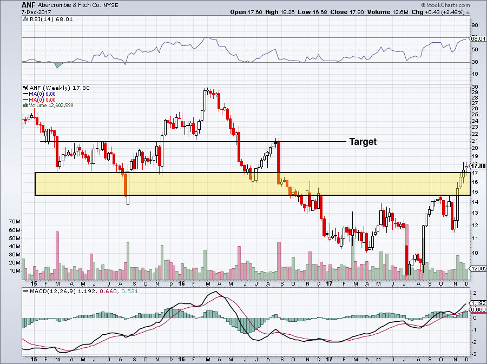Click the Volume 12.6M header value
487x364 pixels.
pos(387,12)
